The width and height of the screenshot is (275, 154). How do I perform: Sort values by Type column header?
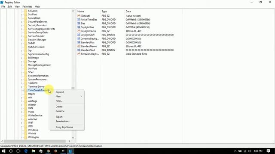(x=113, y=12)
